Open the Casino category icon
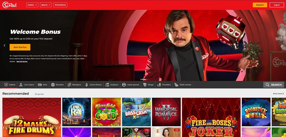The width and height of the screenshot is (286, 137). 6,85
